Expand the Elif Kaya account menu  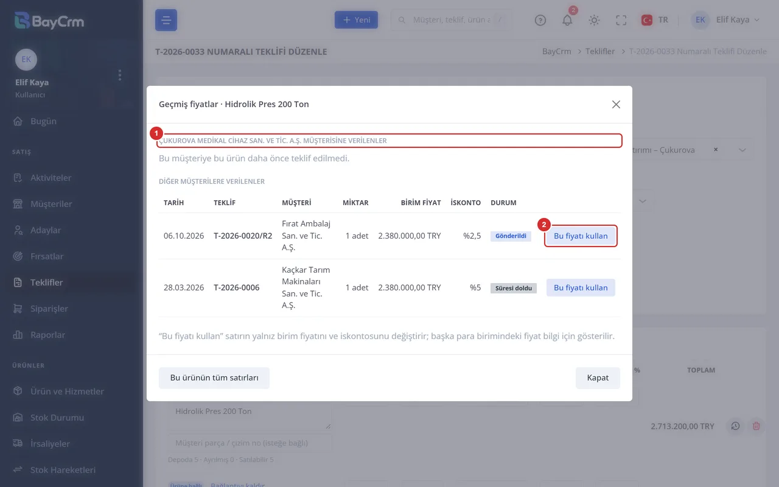726,20
